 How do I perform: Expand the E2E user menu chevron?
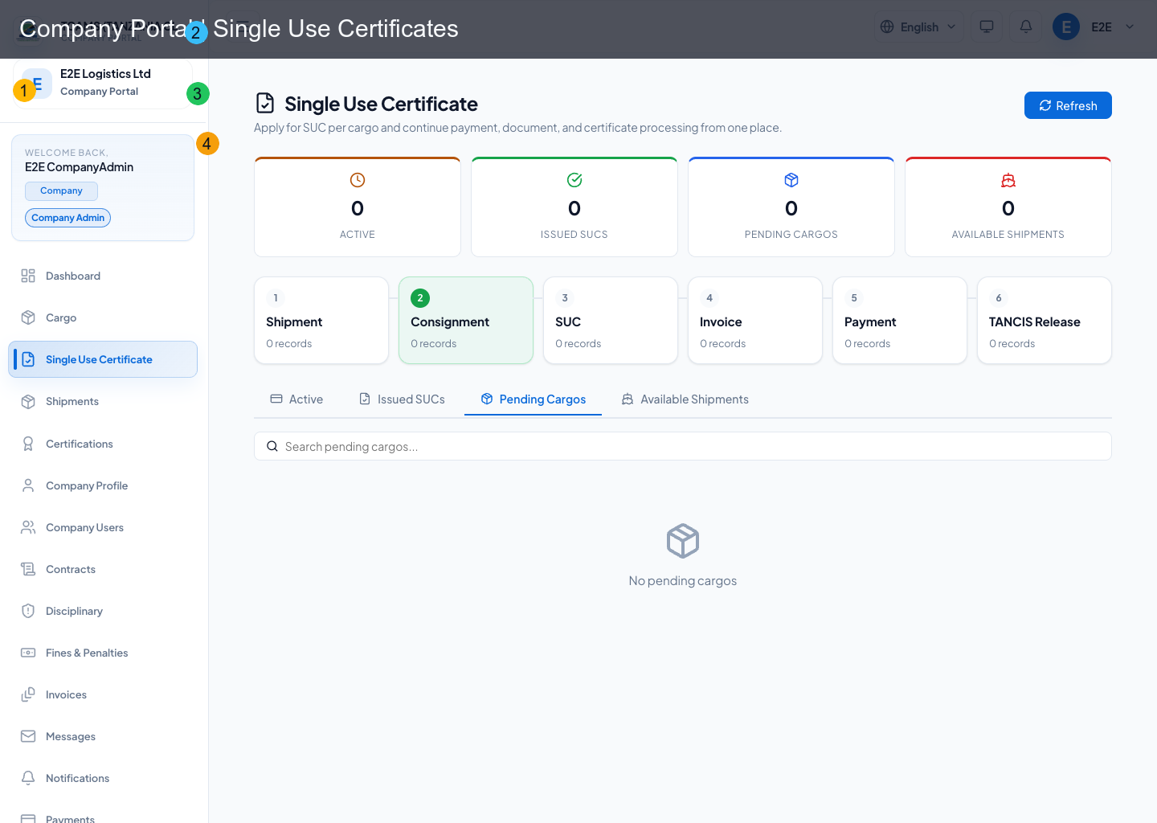point(1130,27)
